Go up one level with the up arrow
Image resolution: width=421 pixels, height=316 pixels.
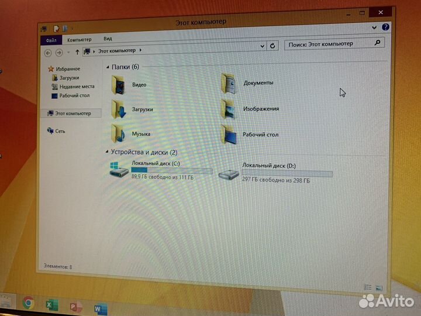coord(77,52)
